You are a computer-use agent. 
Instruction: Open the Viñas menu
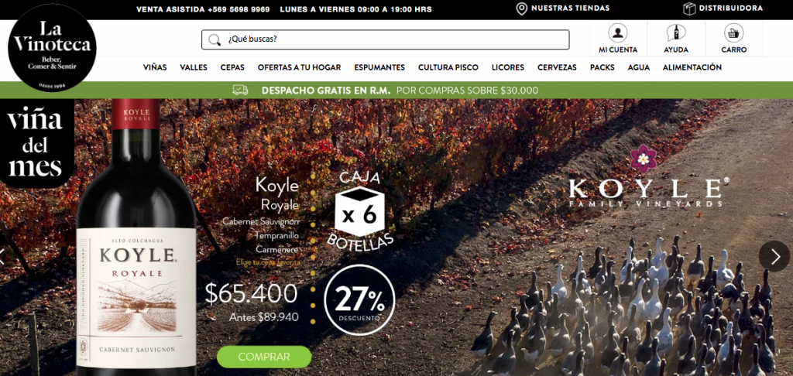[155, 67]
